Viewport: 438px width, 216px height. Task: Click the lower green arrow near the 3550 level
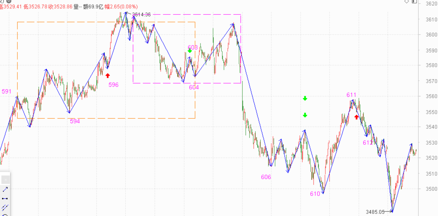coord(305,115)
